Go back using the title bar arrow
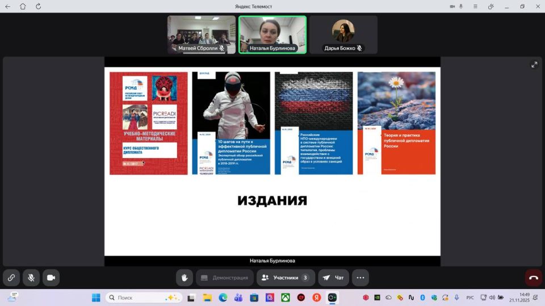The image size is (545, 306). [7, 6]
